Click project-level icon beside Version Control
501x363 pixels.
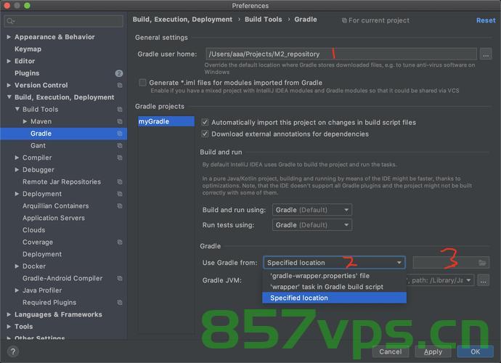(x=120, y=86)
